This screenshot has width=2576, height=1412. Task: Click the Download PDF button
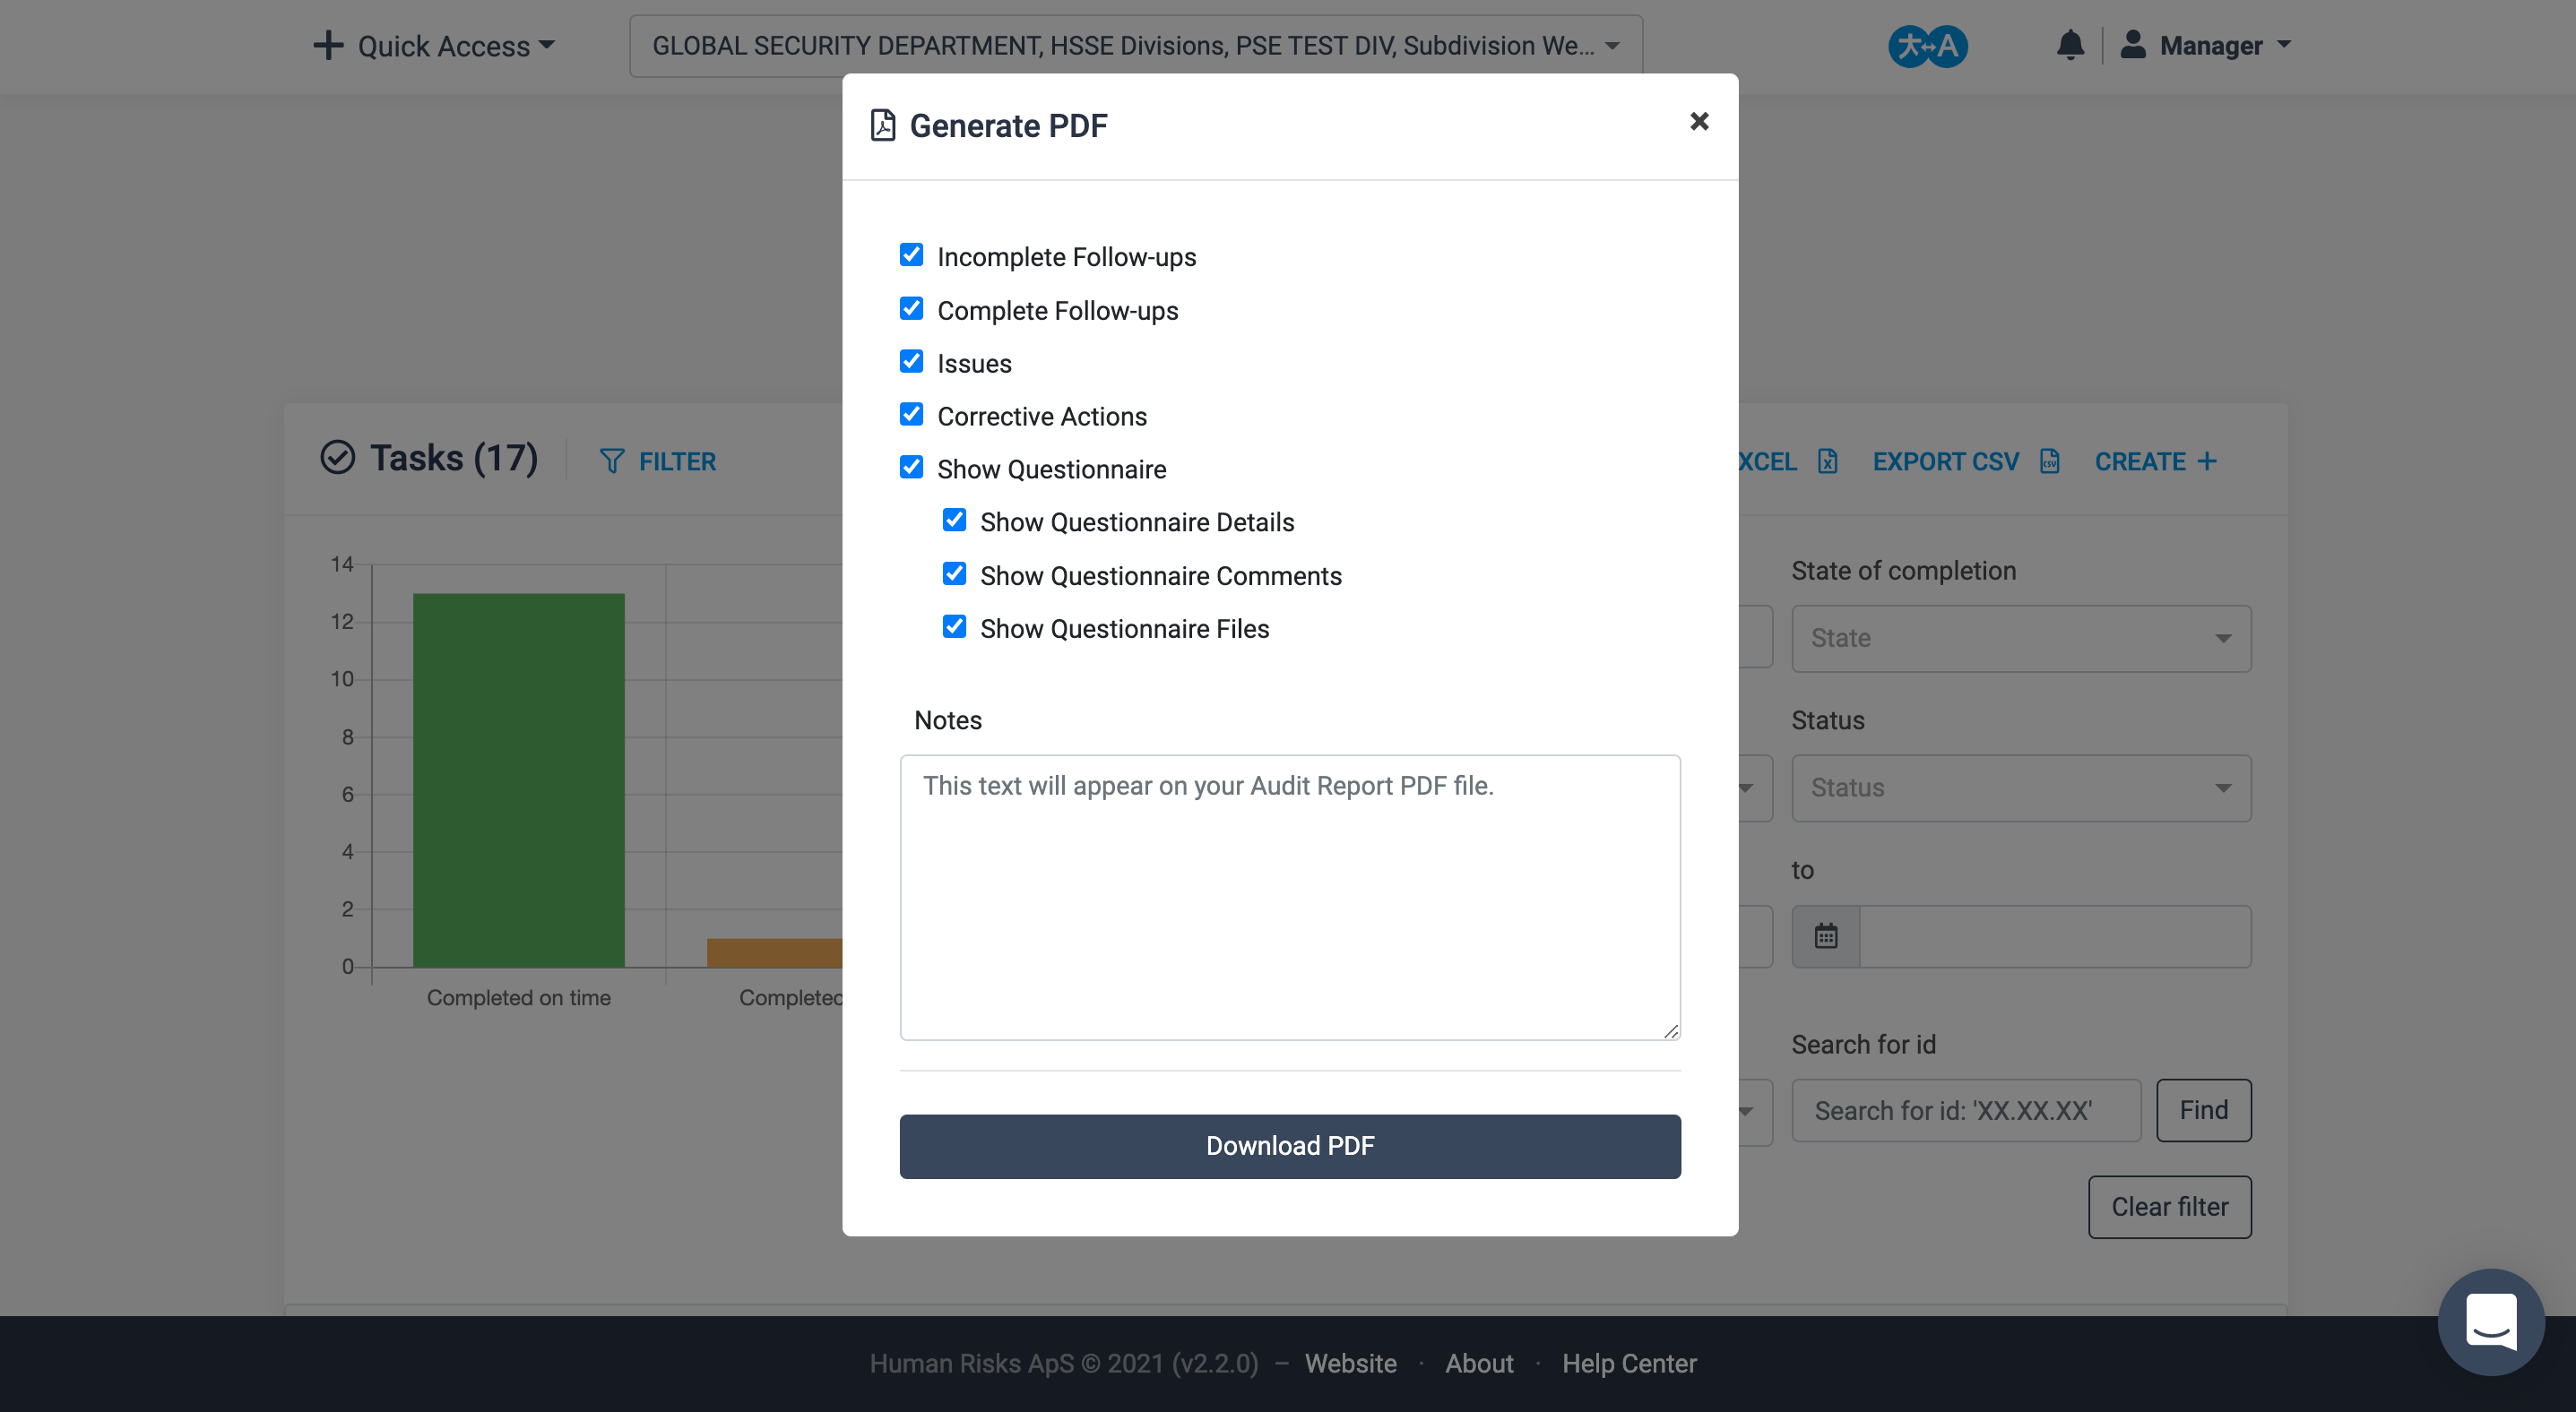[1289, 1146]
